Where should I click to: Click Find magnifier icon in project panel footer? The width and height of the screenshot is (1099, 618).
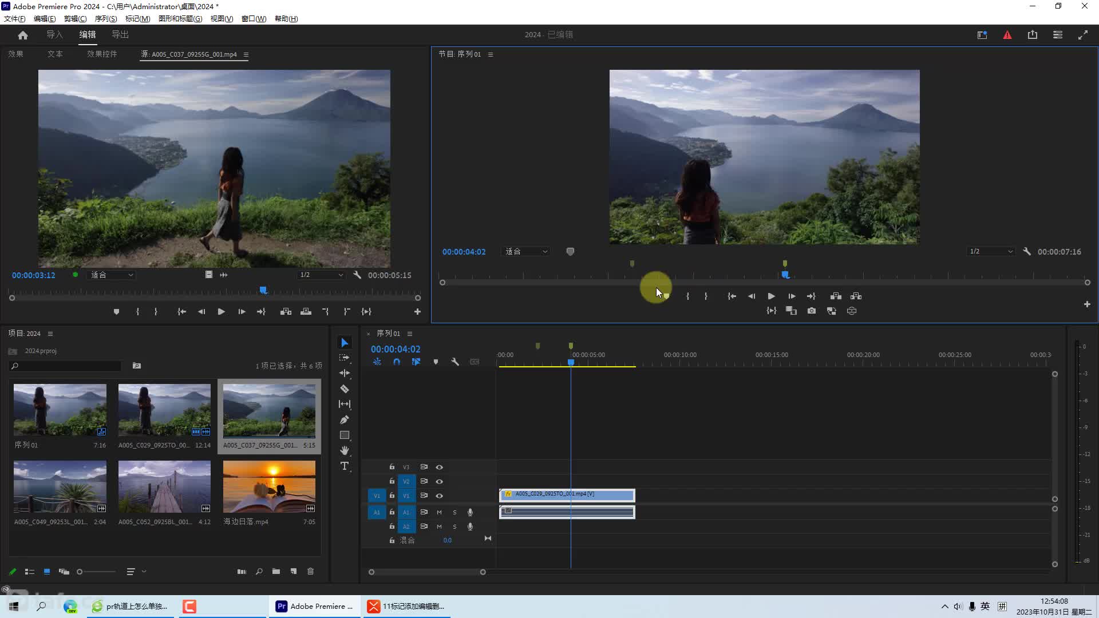(259, 571)
